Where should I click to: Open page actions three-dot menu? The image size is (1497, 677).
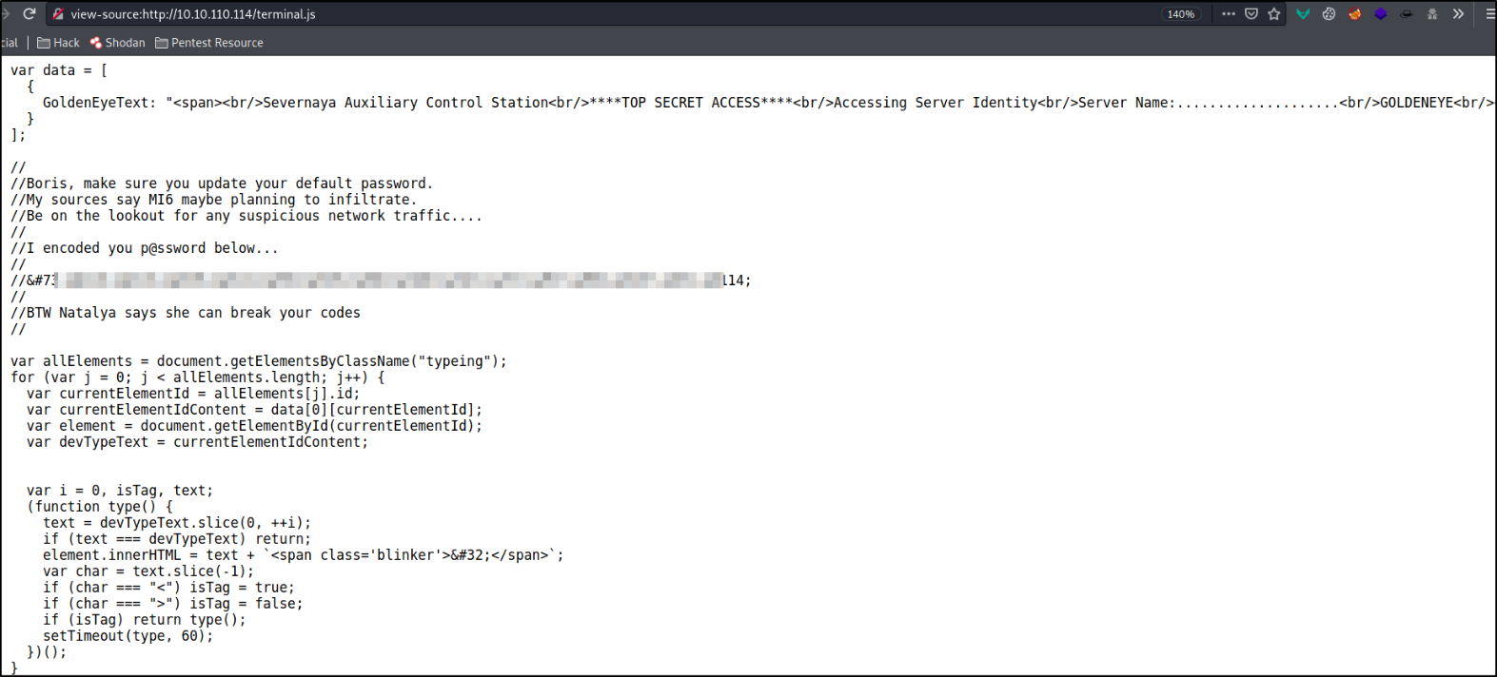click(x=1229, y=14)
